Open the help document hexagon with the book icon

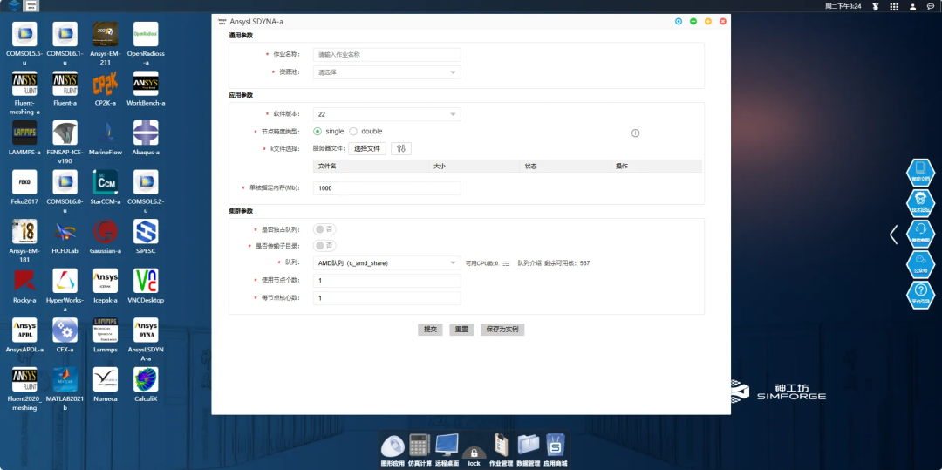[x=920, y=172]
